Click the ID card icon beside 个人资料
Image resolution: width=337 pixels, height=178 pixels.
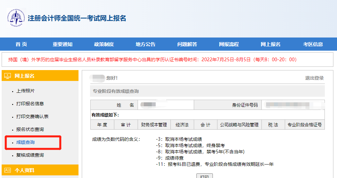tap(8, 170)
